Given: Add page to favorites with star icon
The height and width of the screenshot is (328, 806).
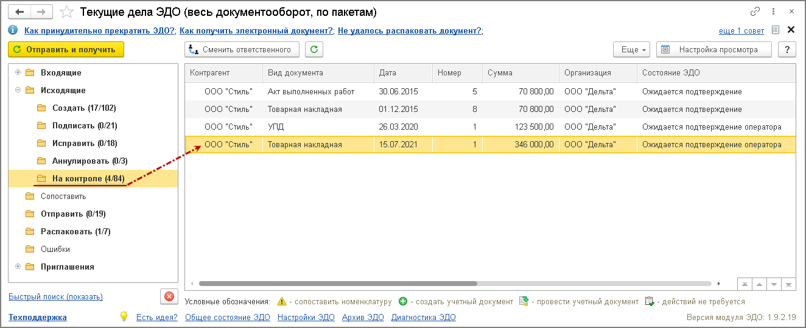Looking at the screenshot, I should pos(68,12).
